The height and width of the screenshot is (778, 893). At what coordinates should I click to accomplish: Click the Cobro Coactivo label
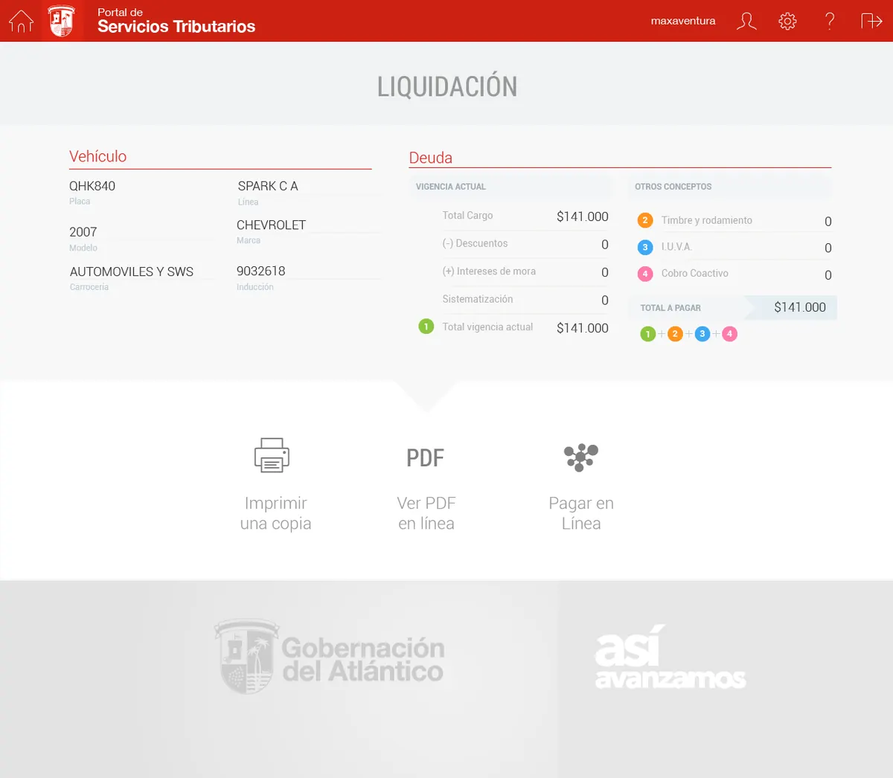click(695, 274)
